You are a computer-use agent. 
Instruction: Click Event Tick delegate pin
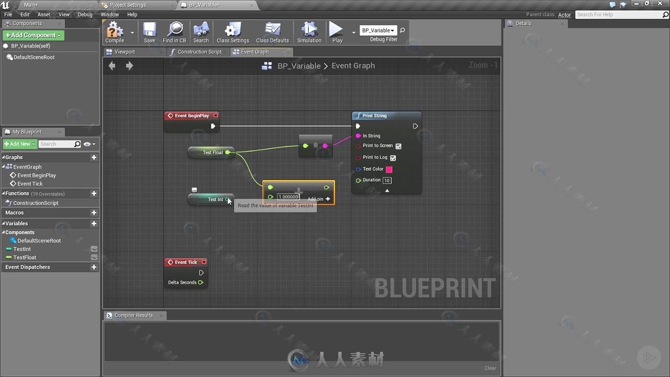(x=204, y=262)
